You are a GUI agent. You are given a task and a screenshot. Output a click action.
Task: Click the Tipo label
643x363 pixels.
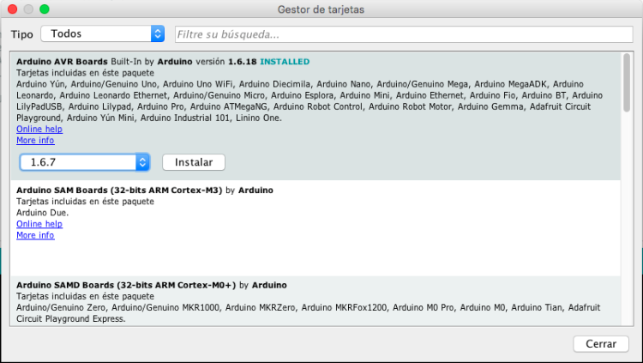pos(21,34)
